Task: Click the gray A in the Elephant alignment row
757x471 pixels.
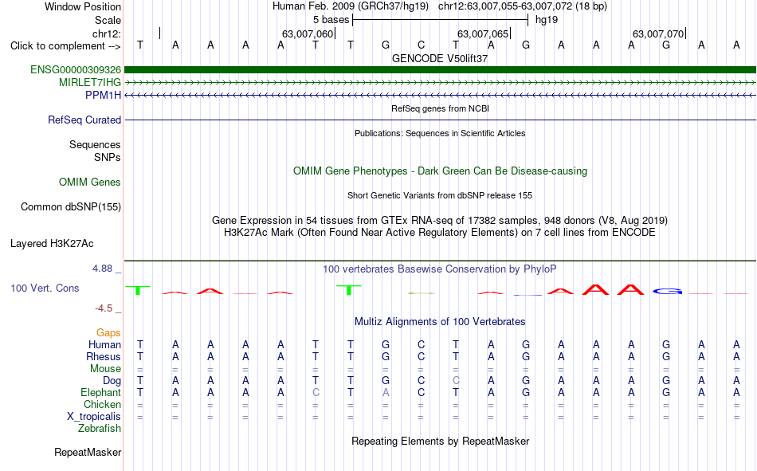Action: click(x=385, y=393)
